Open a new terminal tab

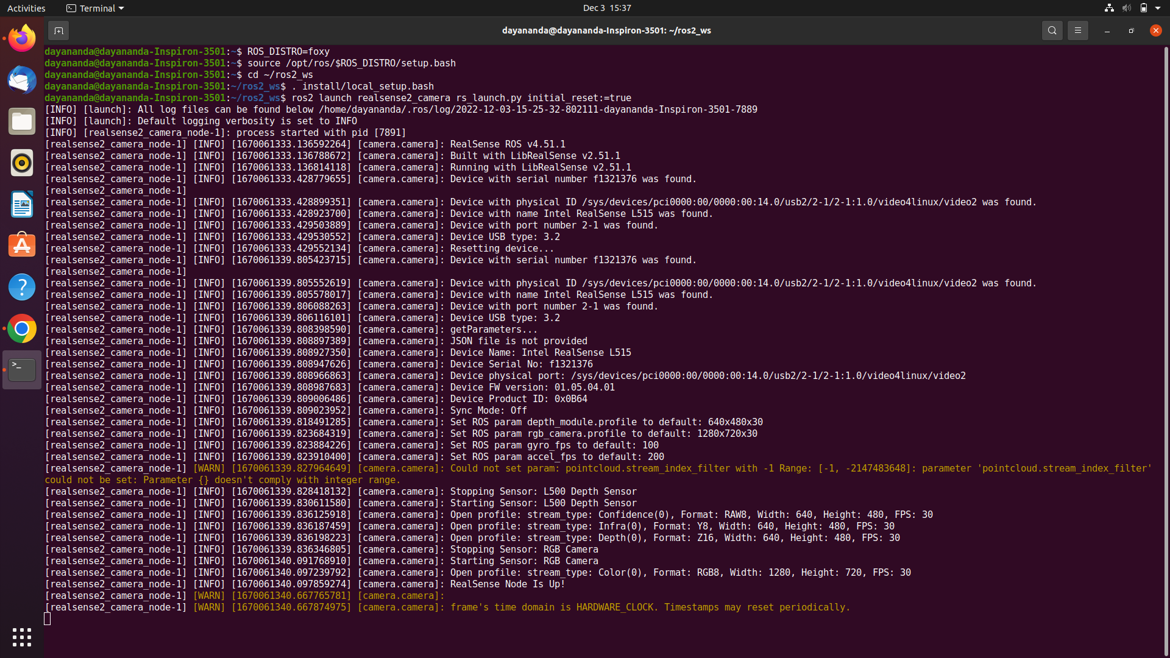pos(58,30)
